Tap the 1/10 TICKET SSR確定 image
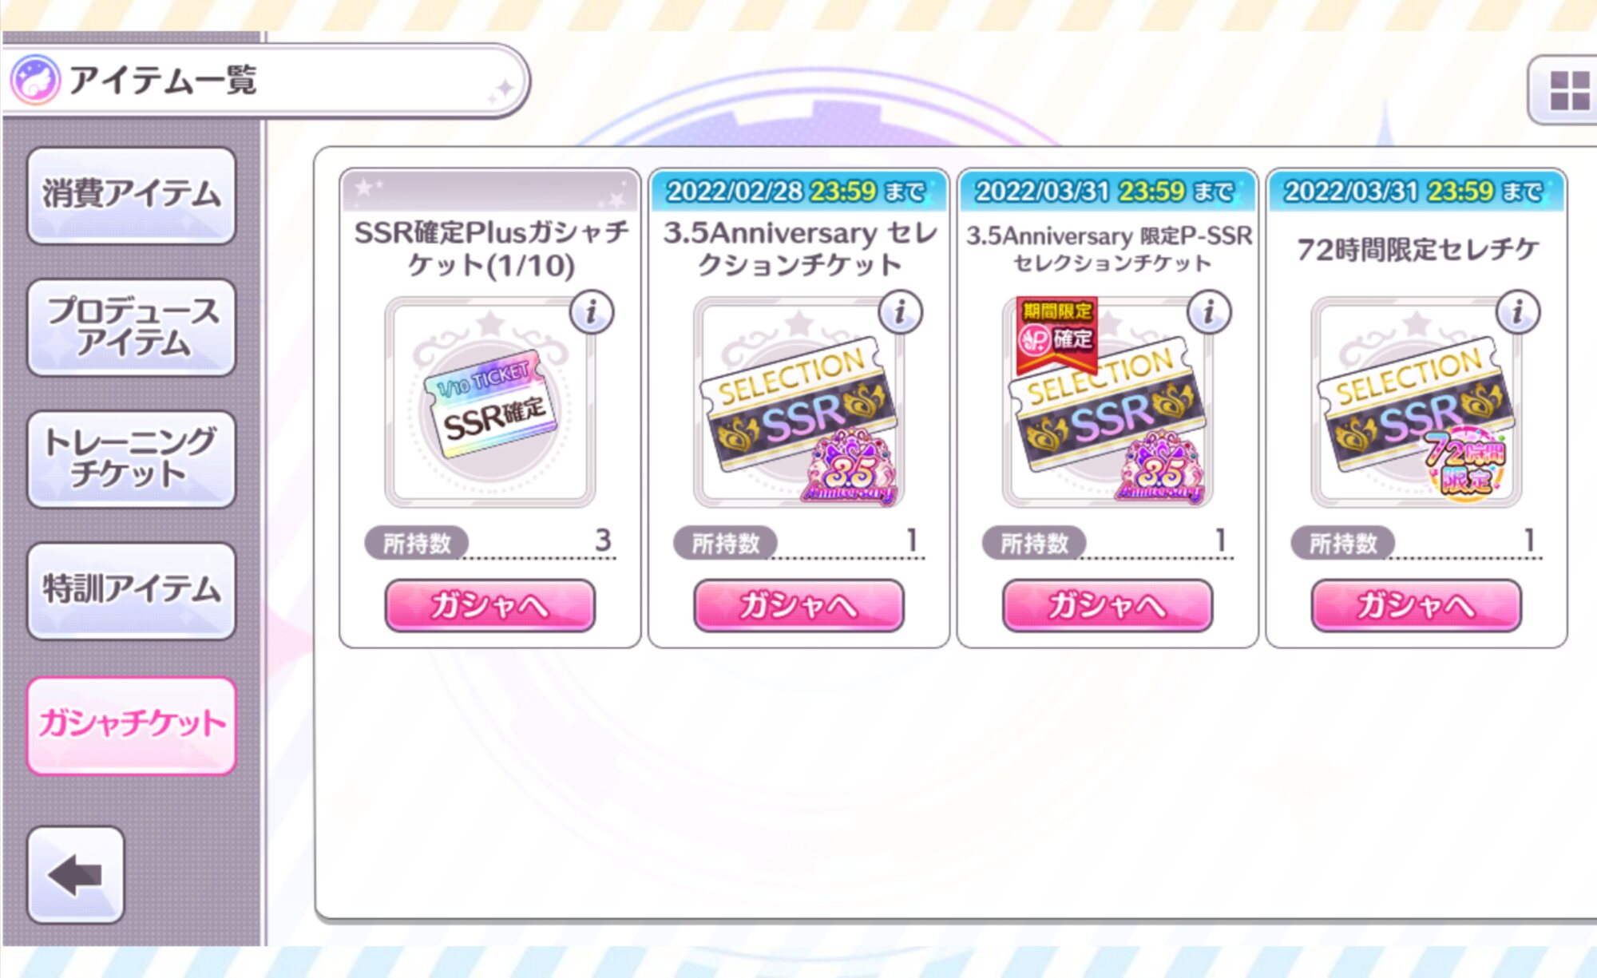This screenshot has width=1597, height=978. point(489,403)
